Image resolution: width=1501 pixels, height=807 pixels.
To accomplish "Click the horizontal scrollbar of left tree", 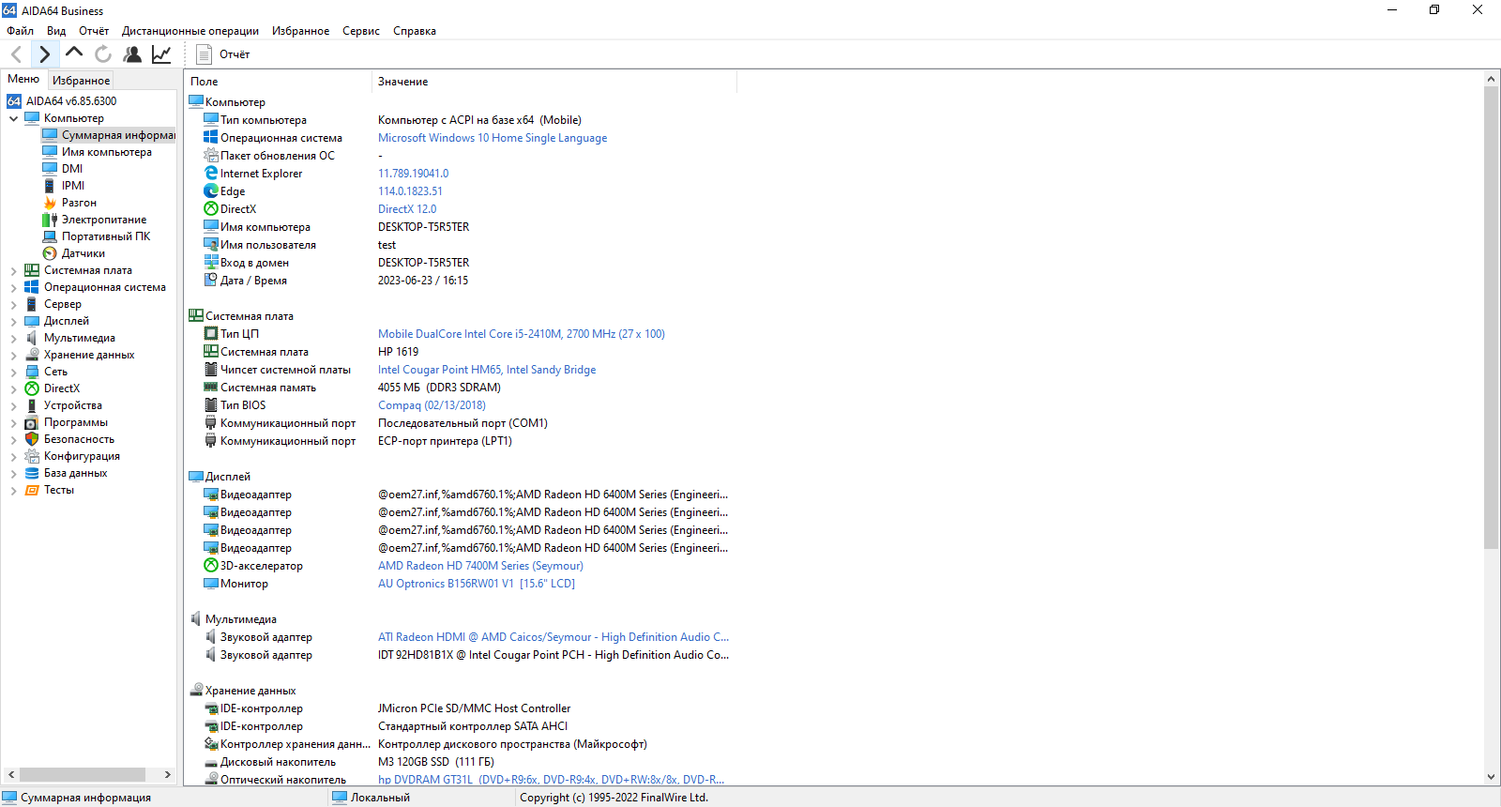I will [83, 775].
